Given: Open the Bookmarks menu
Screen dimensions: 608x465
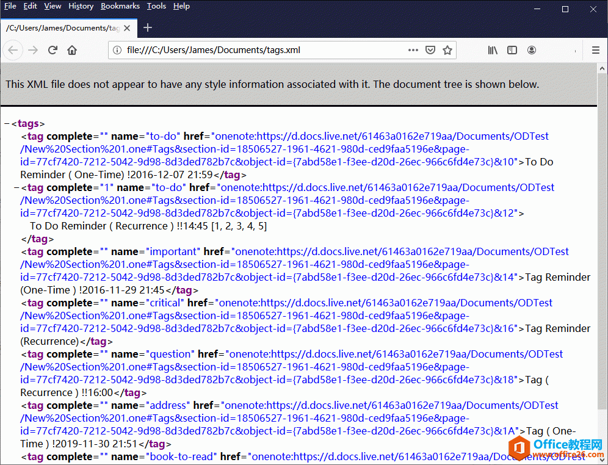Looking at the screenshot, I should point(120,6).
